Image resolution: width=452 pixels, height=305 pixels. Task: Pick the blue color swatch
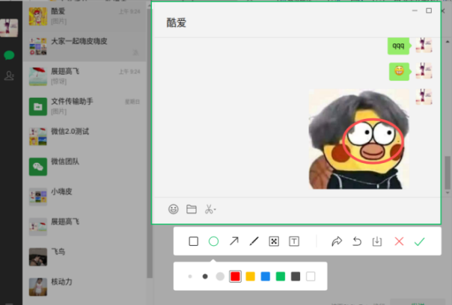pyautogui.click(x=265, y=277)
